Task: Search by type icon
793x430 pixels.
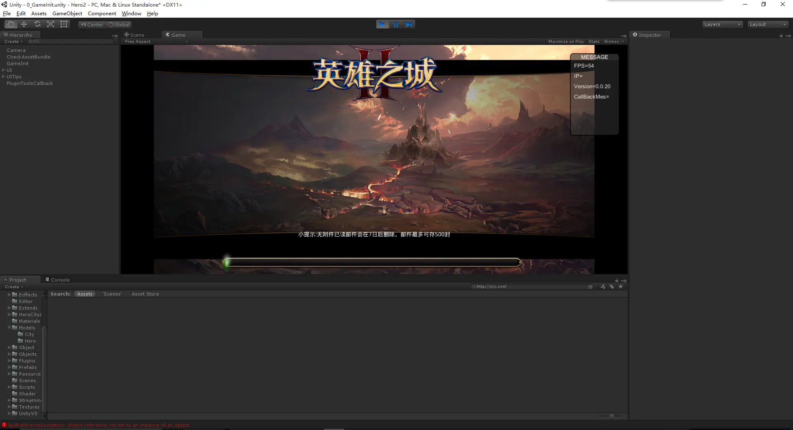Action: [603, 287]
